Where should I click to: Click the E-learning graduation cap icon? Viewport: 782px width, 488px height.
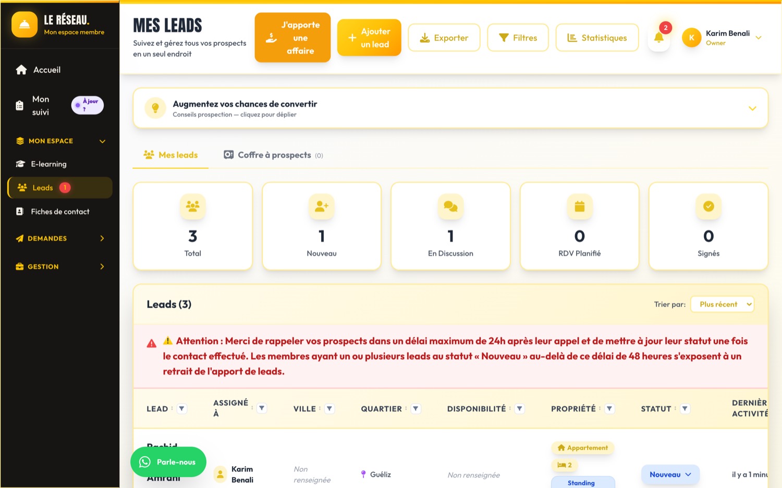pyautogui.click(x=20, y=164)
